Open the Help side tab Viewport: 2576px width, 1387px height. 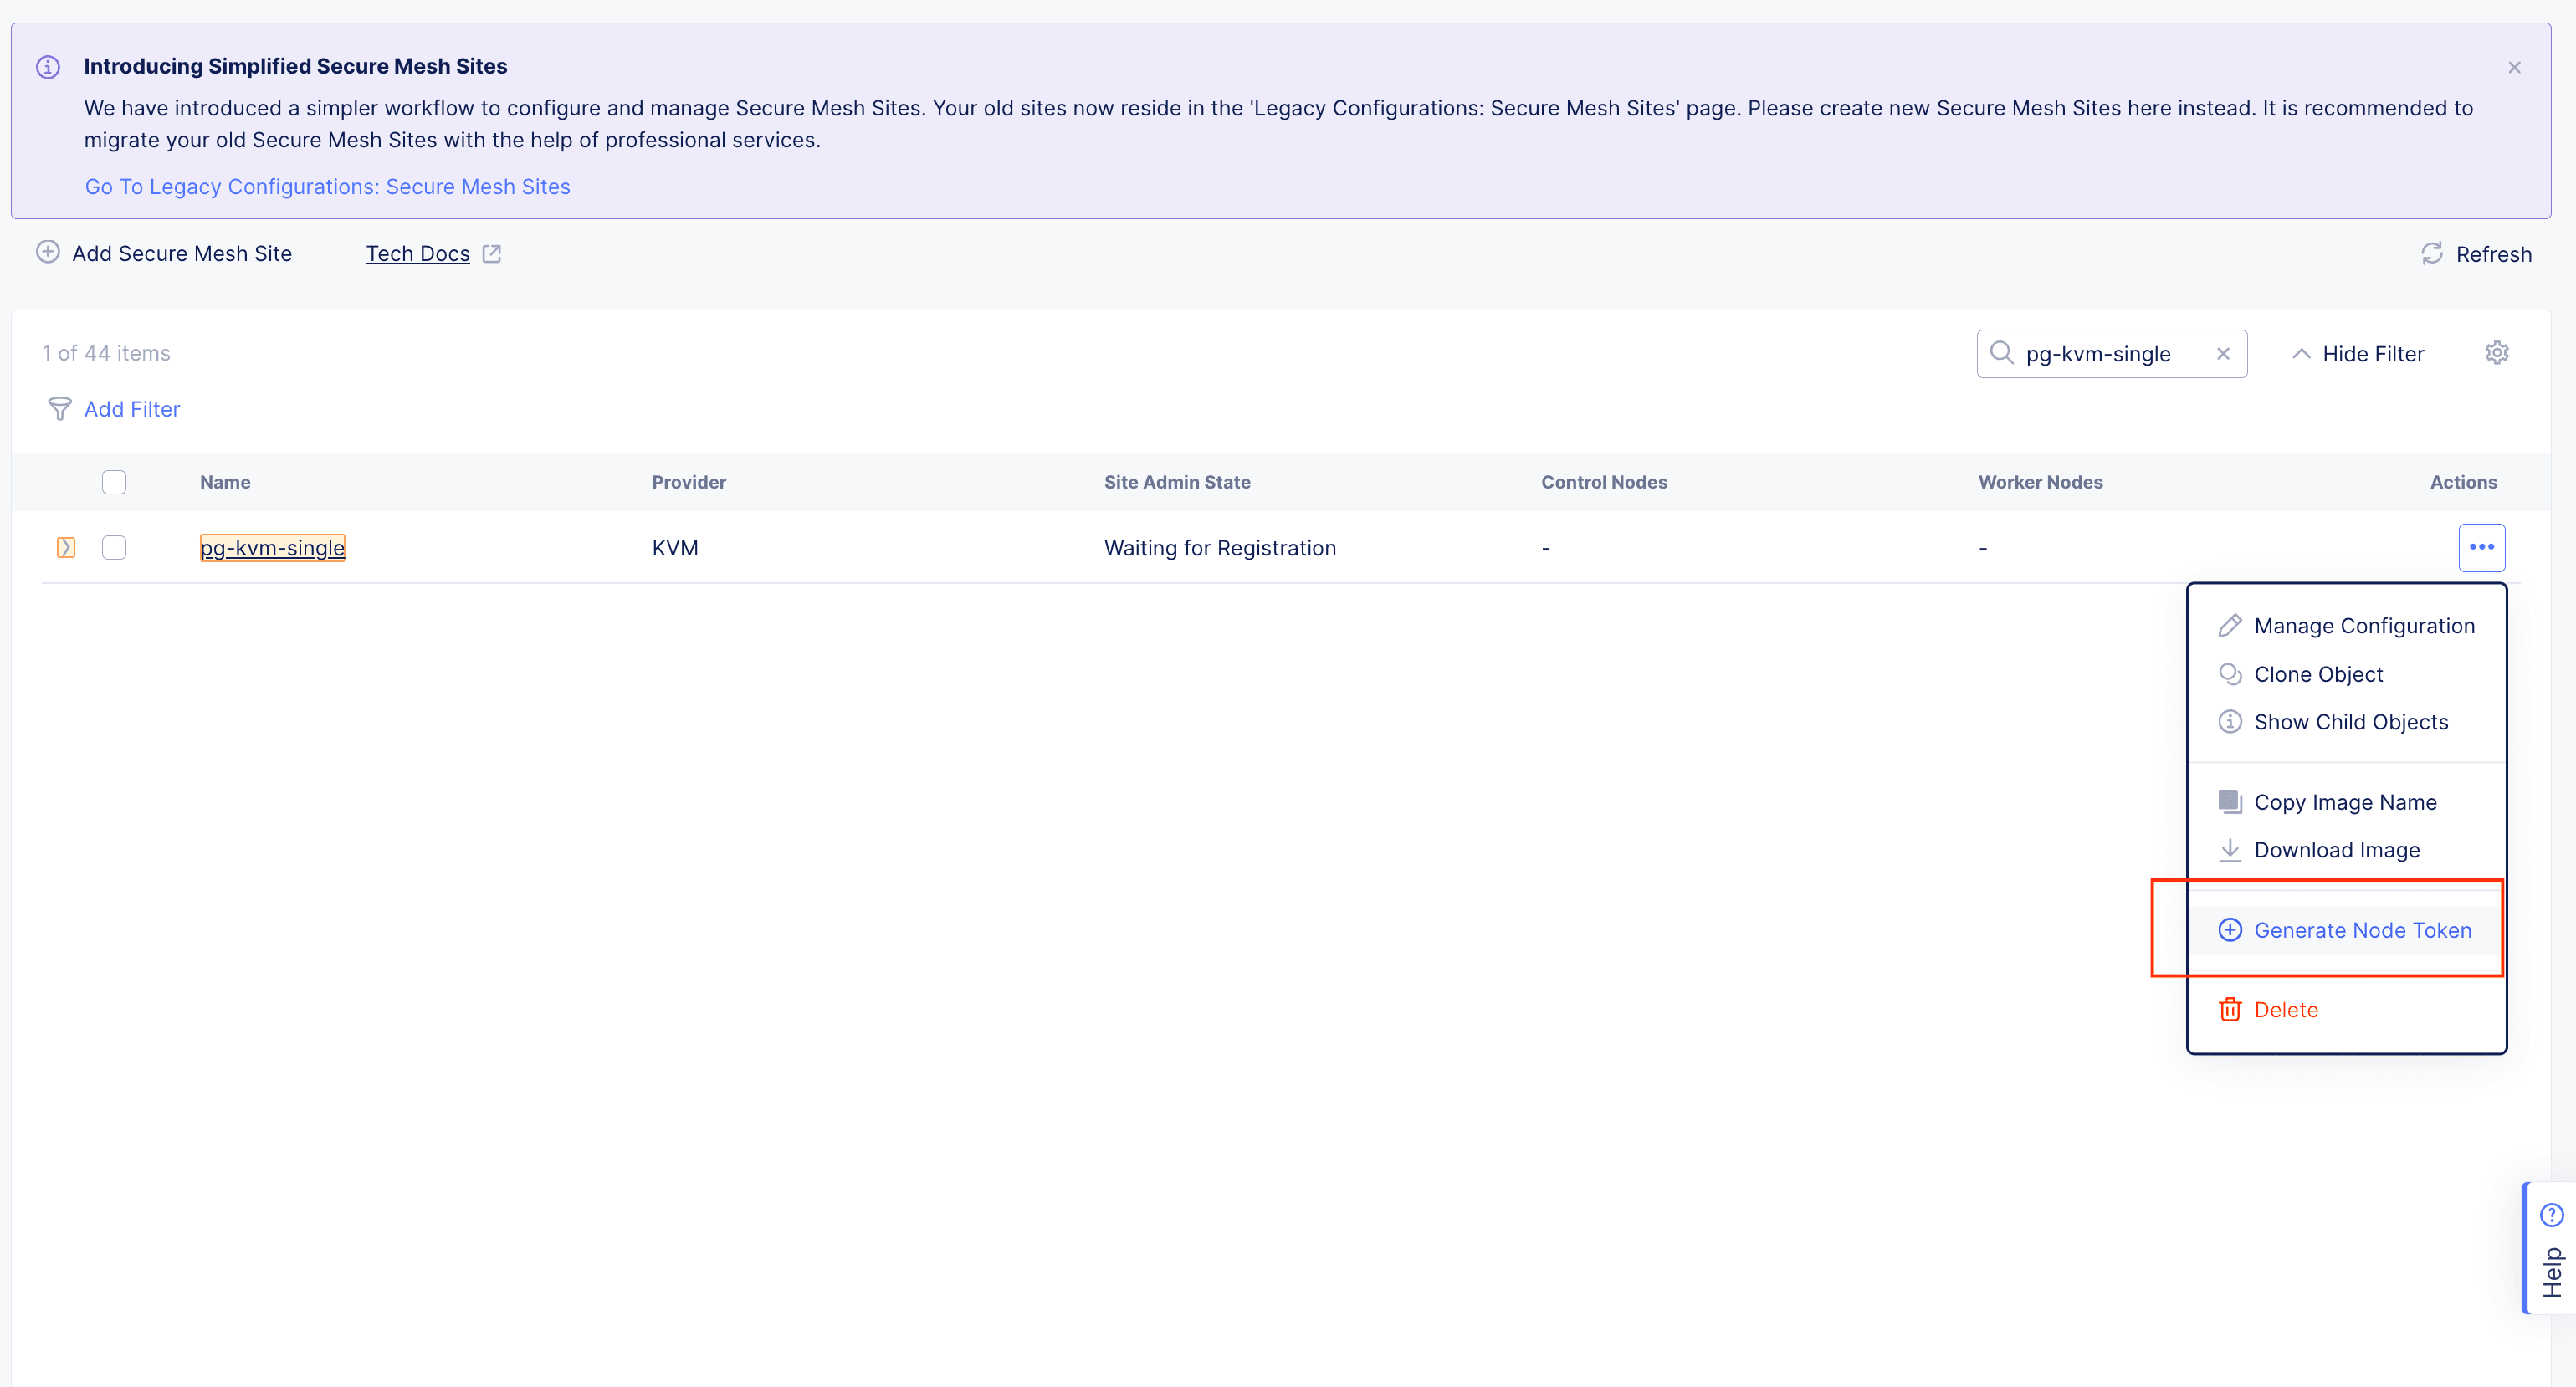[x=2551, y=1250]
